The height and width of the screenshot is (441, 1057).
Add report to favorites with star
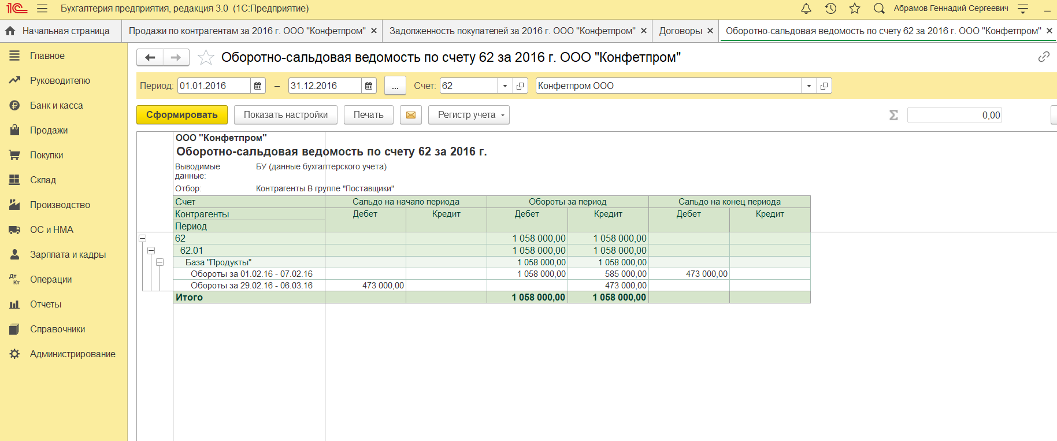[x=206, y=57]
